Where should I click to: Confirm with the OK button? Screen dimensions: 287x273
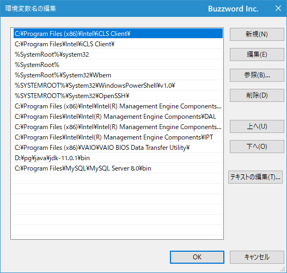(197, 257)
